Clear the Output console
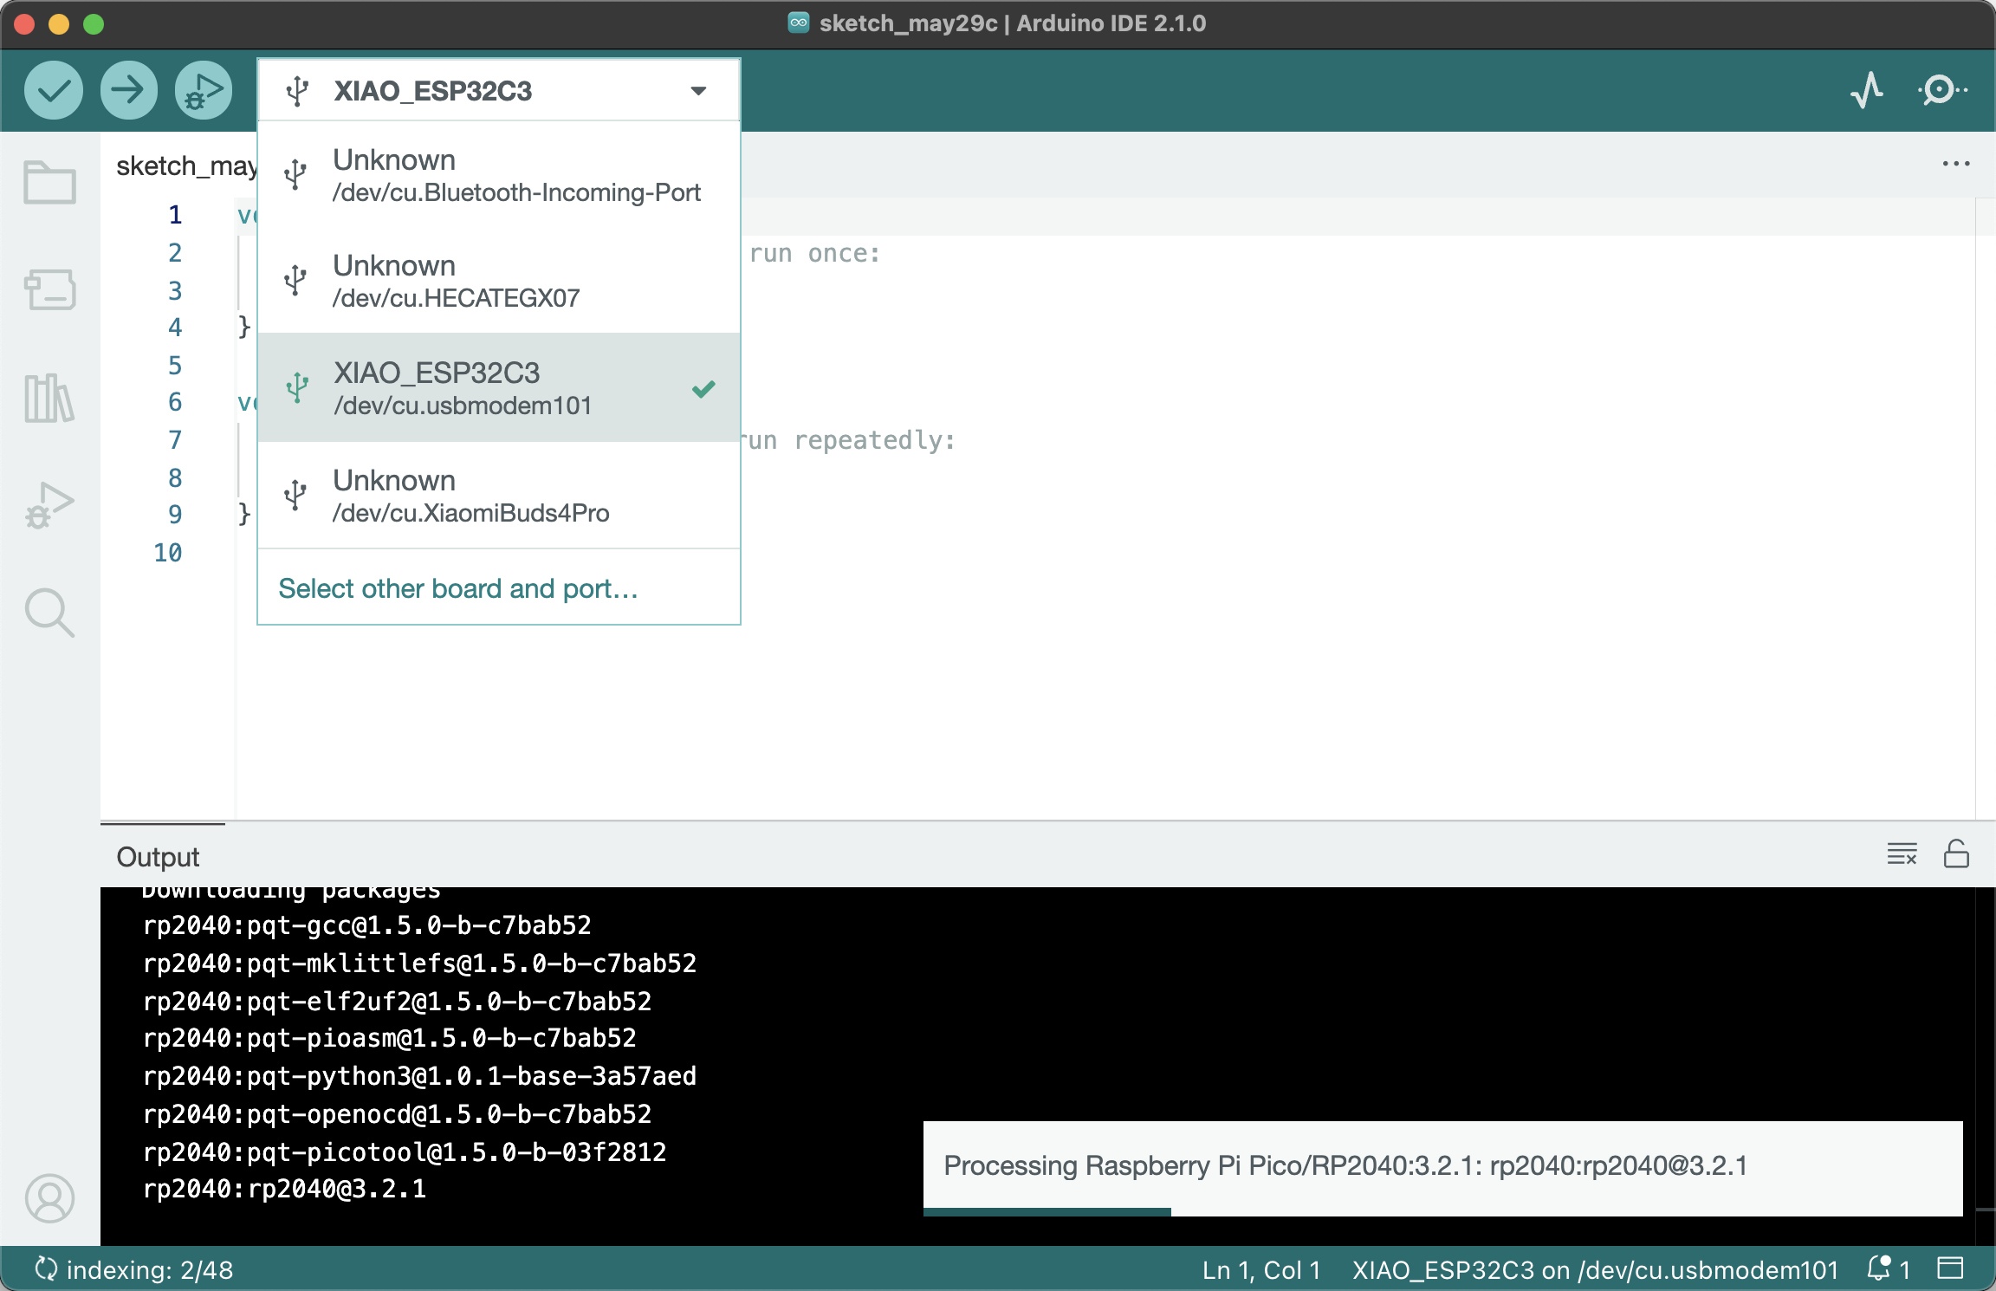1996x1291 pixels. click(1902, 854)
